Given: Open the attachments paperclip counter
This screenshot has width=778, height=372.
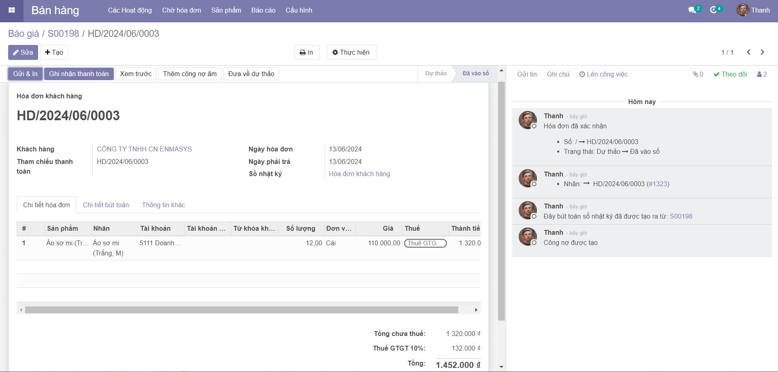Looking at the screenshot, I should tap(698, 74).
